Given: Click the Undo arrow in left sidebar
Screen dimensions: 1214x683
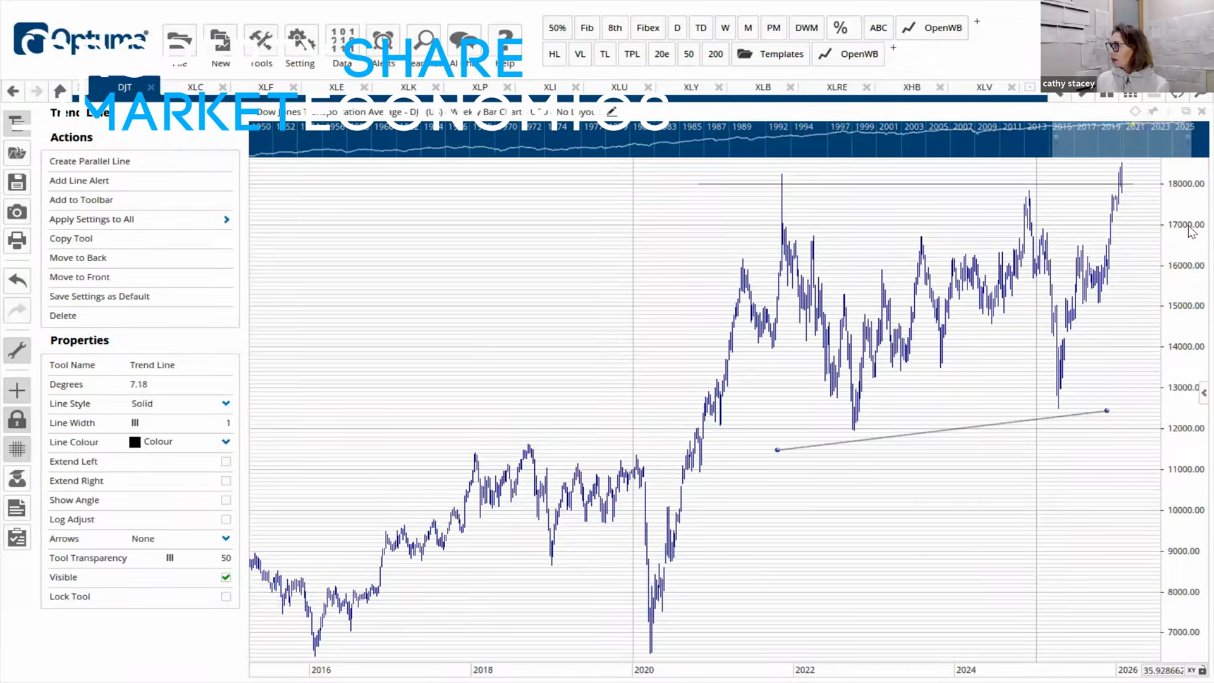Looking at the screenshot, I should coord(17,281).
